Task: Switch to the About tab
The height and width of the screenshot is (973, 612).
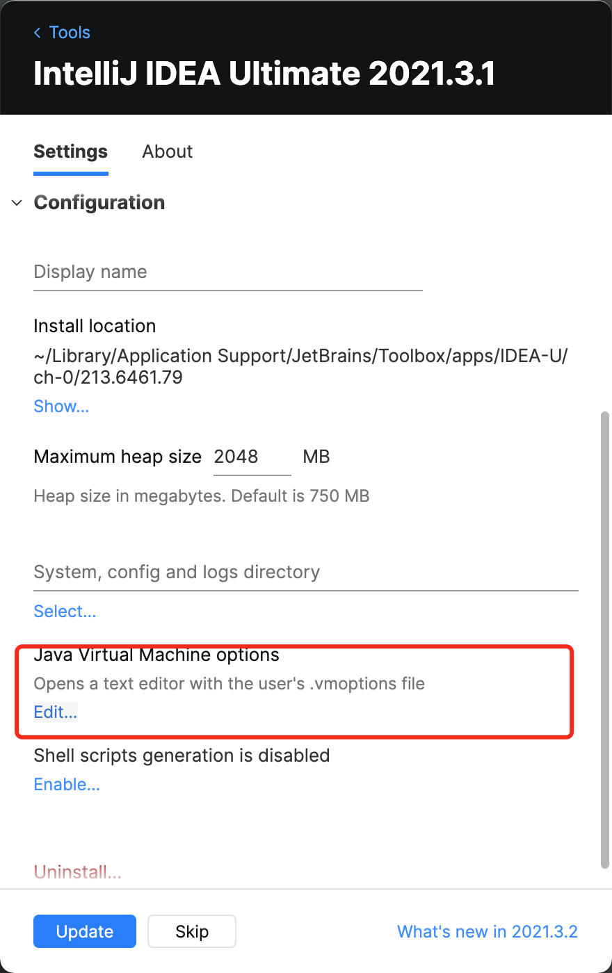Action: point(168,152)
